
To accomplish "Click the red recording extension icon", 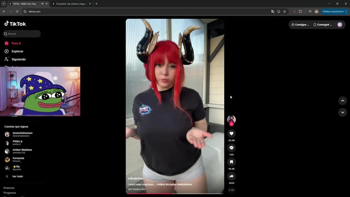I will pos(294,11).
